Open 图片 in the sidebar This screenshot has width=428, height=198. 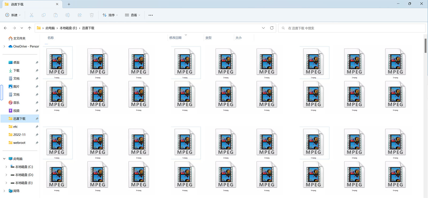16,87
